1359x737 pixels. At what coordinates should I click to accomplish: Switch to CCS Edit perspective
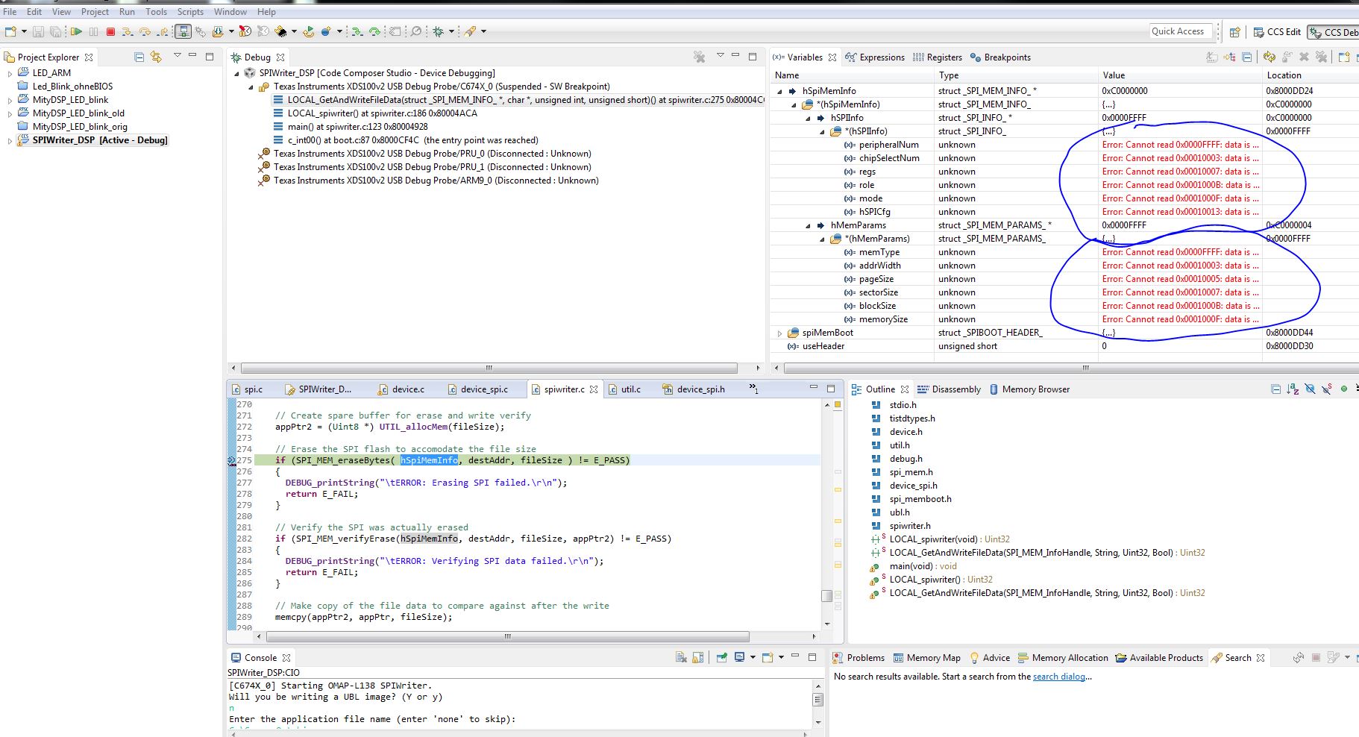pos(1276,31)
